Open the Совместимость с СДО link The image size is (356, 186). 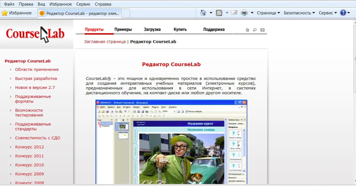(x=38, y=138)
